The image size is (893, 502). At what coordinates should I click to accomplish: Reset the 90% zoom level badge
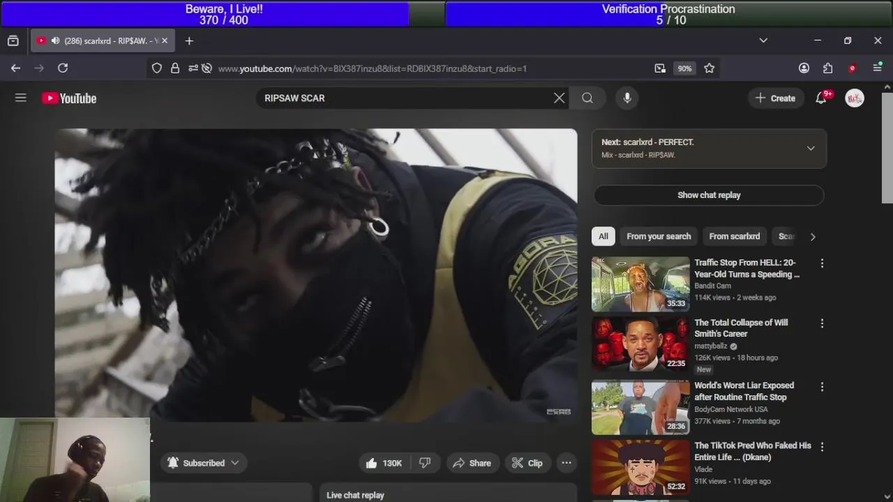(684, 68)
